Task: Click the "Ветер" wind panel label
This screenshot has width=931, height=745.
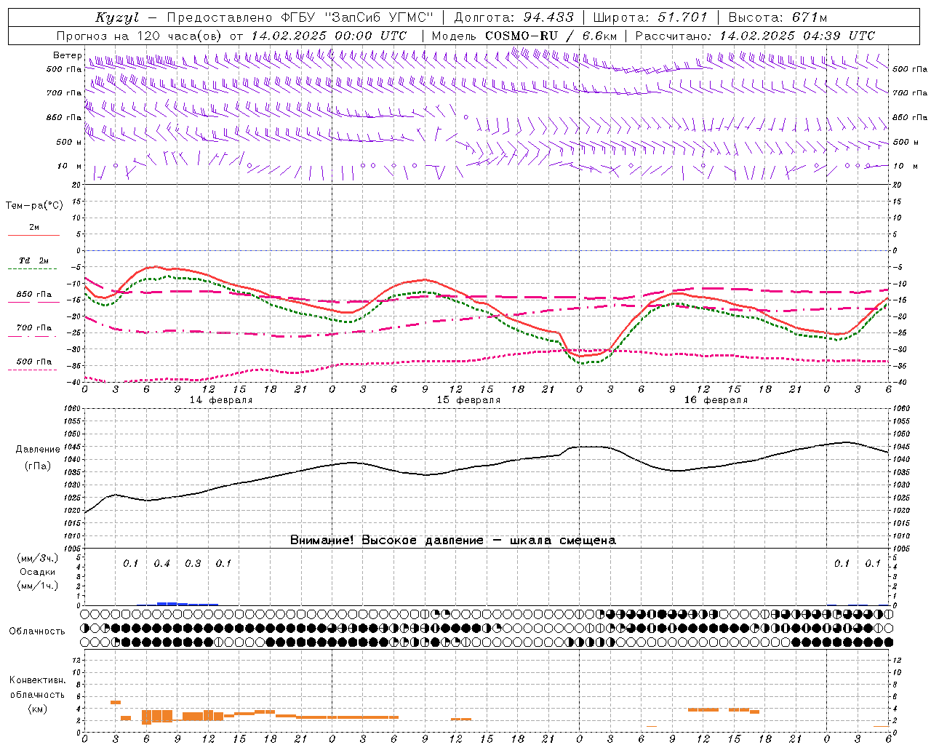Action: point(68,55)
